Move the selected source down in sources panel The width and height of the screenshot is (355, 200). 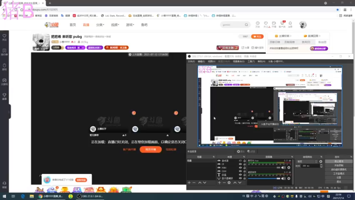[x=240, y=183]
